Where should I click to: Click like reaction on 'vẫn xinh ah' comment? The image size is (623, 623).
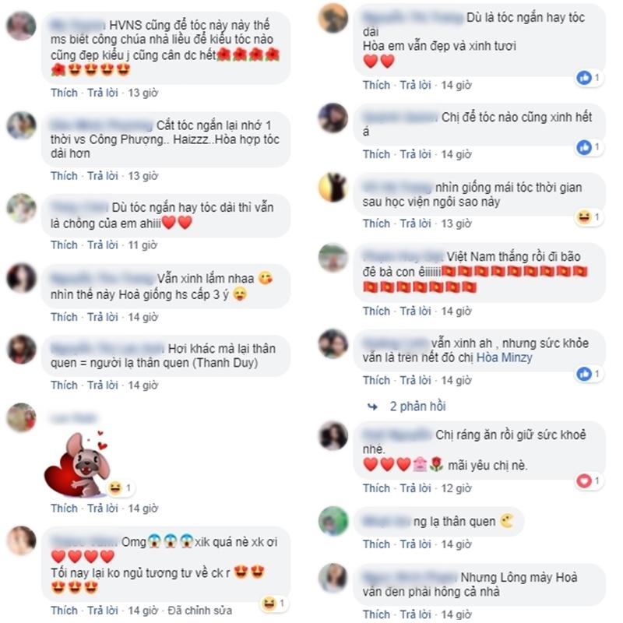coord(584,374)
